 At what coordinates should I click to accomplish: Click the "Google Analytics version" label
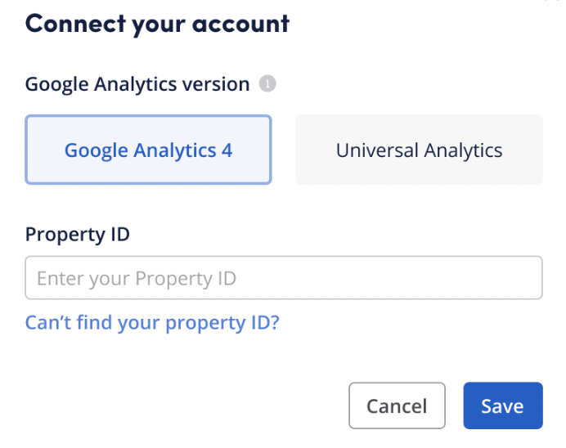click(x=137, y=84)
